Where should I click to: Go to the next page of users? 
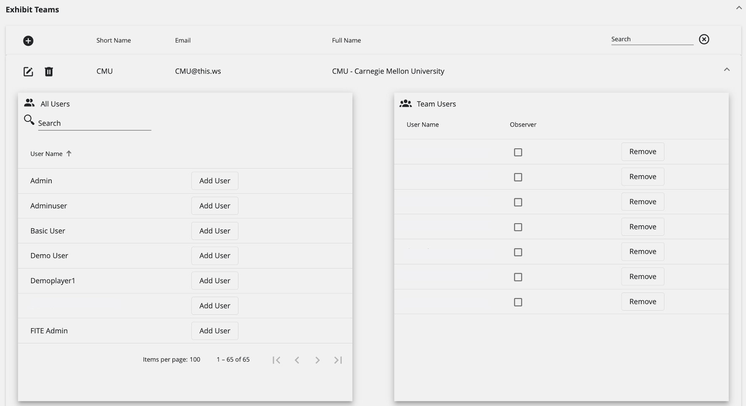(x=317, y=360)
